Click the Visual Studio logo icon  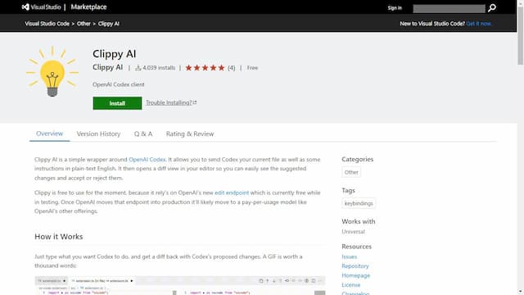25,7
